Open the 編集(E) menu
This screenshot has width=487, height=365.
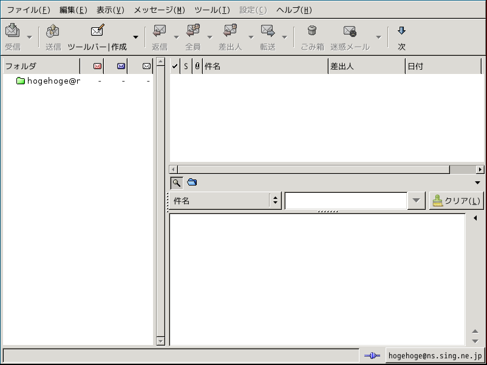73,10
